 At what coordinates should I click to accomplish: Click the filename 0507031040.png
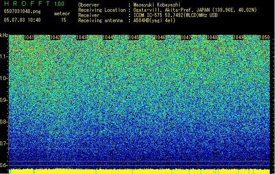click(x=22, y=11)
